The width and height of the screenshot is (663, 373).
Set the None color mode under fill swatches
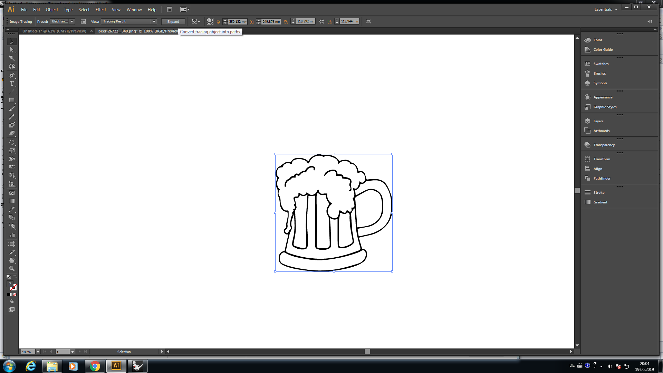coord(15,295)
